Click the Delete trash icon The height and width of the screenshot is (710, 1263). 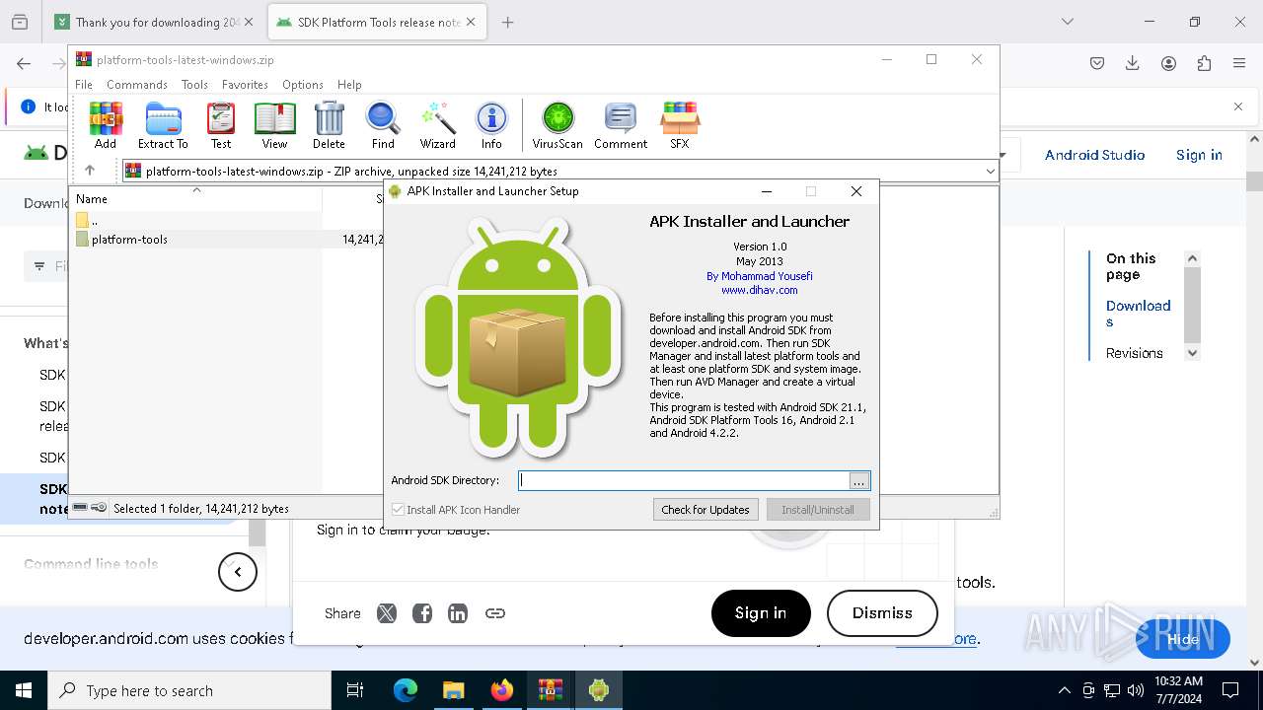click(329, 125)
